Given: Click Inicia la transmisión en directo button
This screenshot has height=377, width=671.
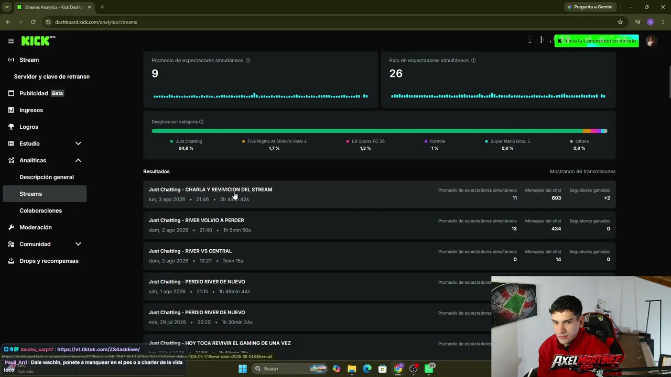Looking at the screenshot, I should [x=597, y=41].
